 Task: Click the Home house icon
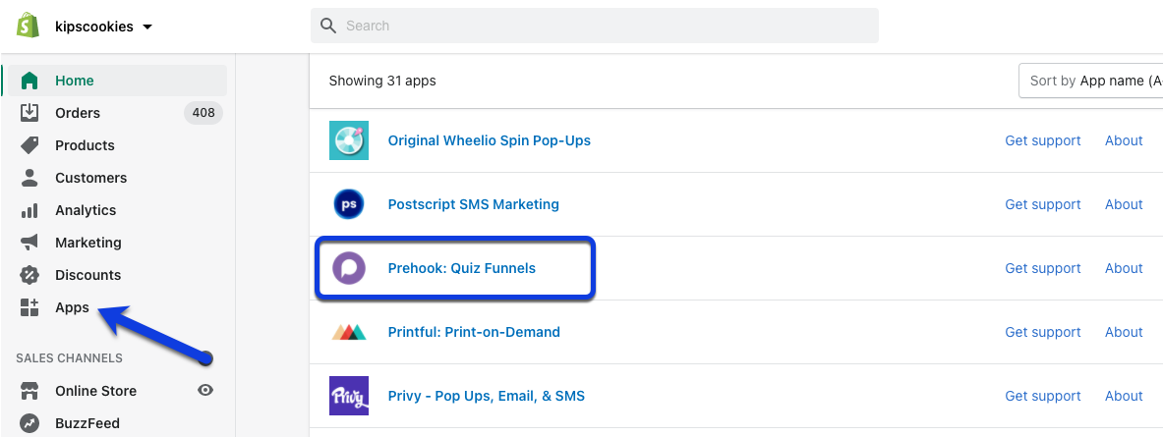pyautogui.click(x=29, y=80)
